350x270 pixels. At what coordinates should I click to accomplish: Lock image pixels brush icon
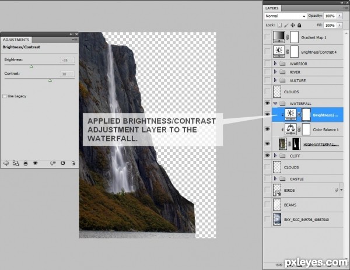pos(286,25)
